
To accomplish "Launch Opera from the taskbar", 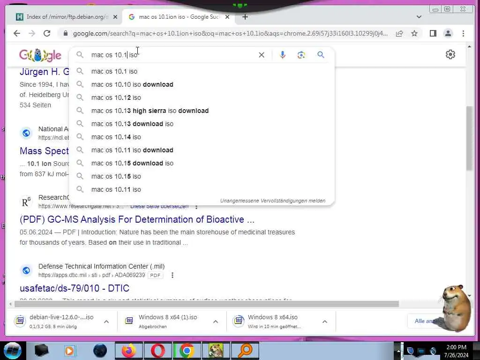I will [157, 351].
